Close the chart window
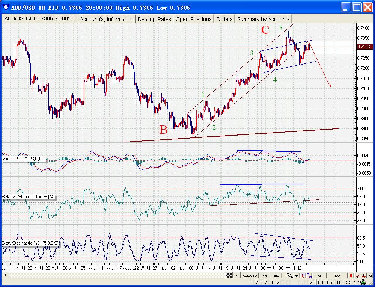Image resolution: width=375 pixels, height=287 pixels. (367, 7)
